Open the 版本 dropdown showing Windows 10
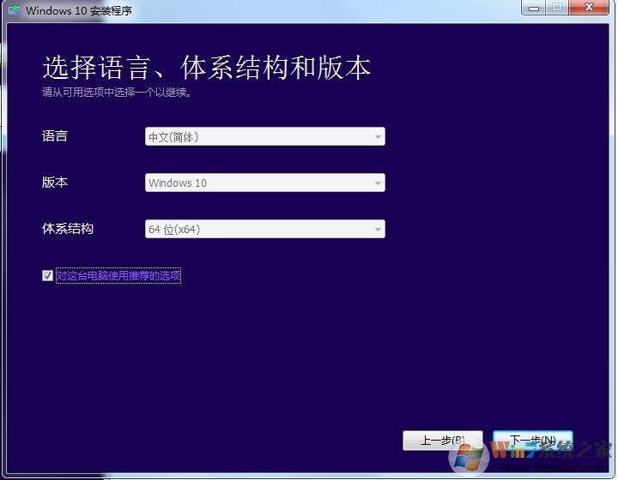Screen dimensions: 618x480 pos(265,183)
